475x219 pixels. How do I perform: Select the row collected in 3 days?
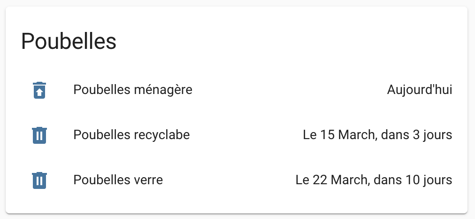(237, 135)
